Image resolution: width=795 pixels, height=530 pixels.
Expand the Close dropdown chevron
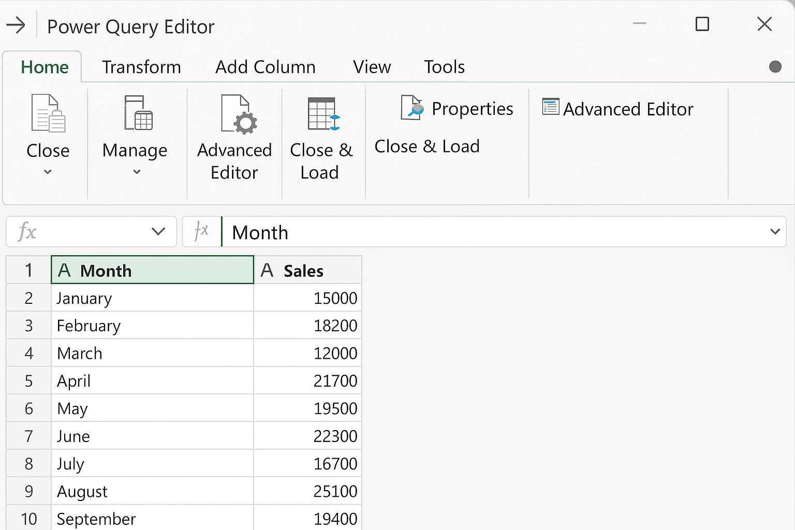coord(48,172)
